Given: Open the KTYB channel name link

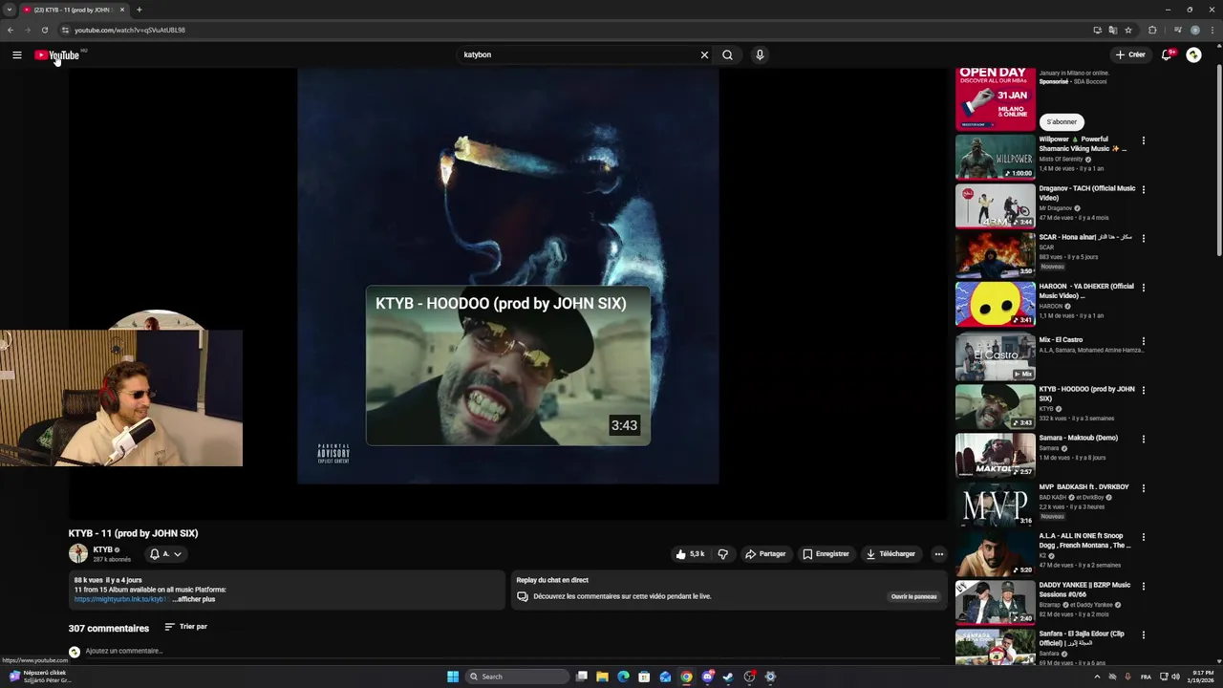Looking at the screenshot, I should click(102, 550).
